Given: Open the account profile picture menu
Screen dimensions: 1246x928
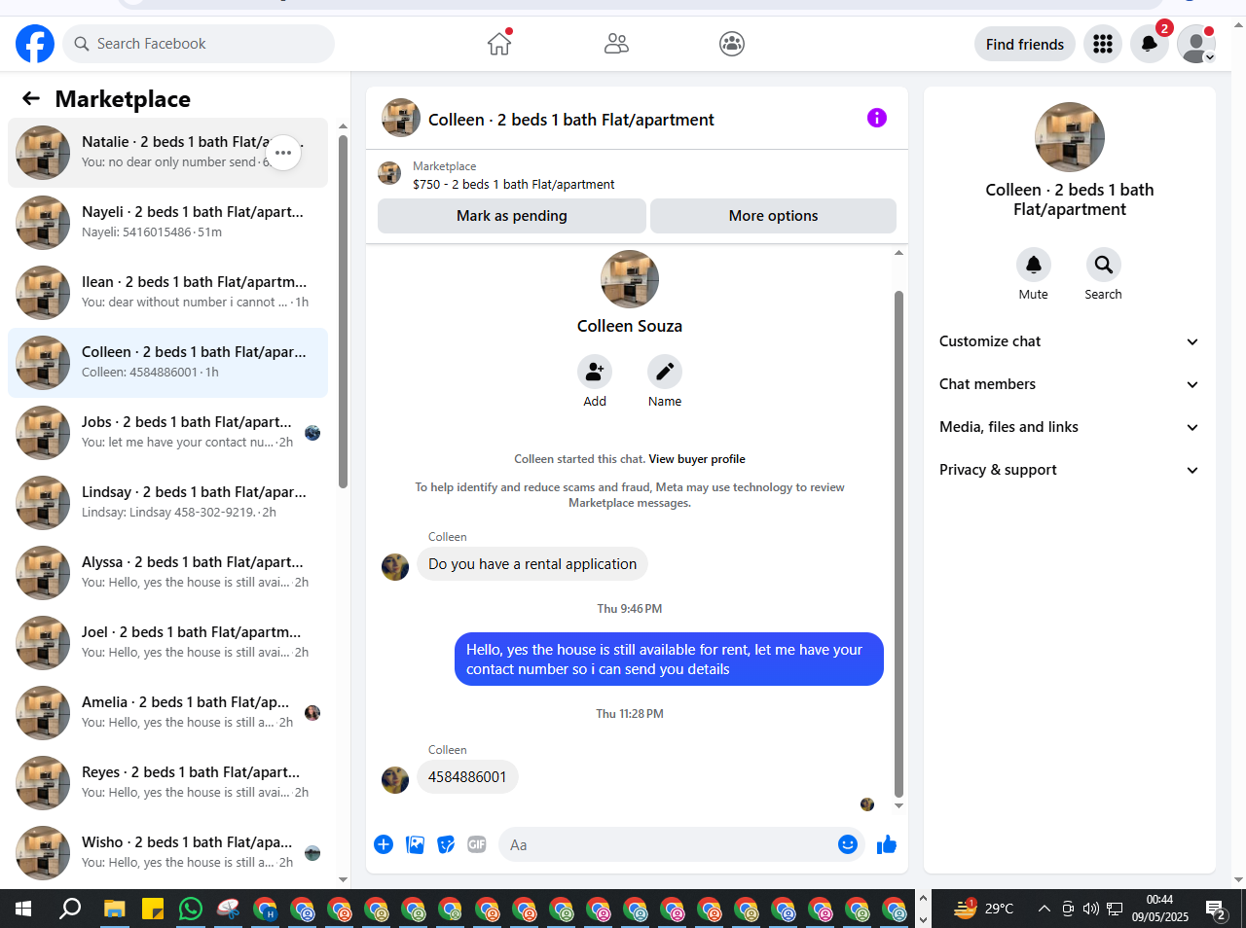Looking at the screenshot, I should pos(1196,44).
